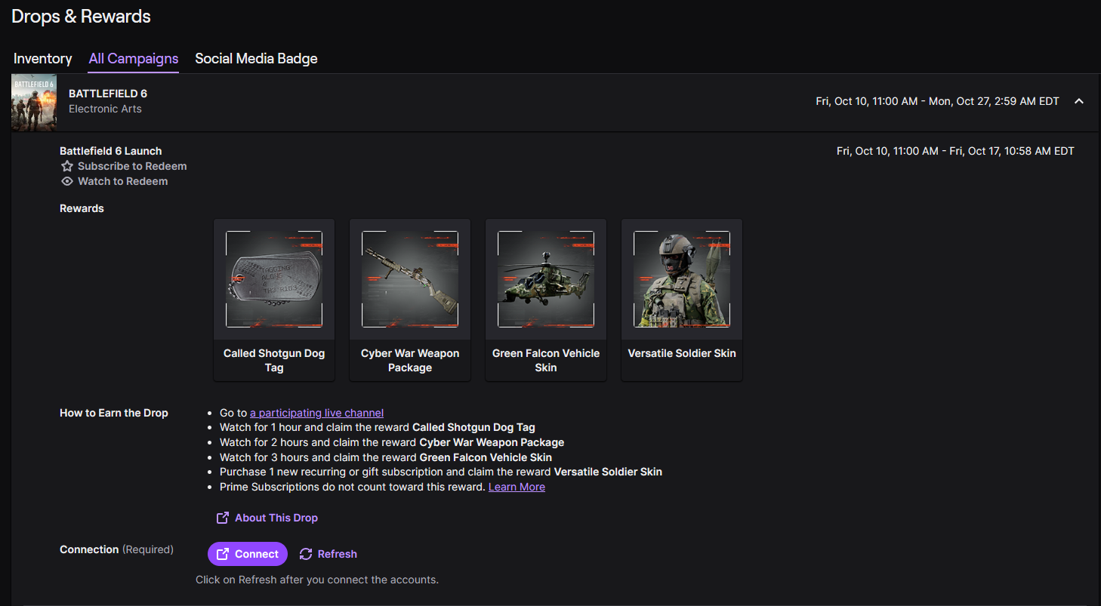
Task: Click the Battlefield 6 Launch heading
Action: 111,151
